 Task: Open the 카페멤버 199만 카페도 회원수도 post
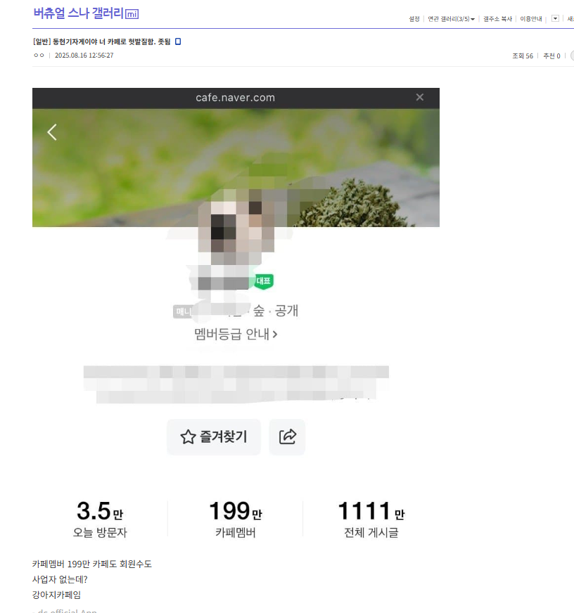[94, 564]
